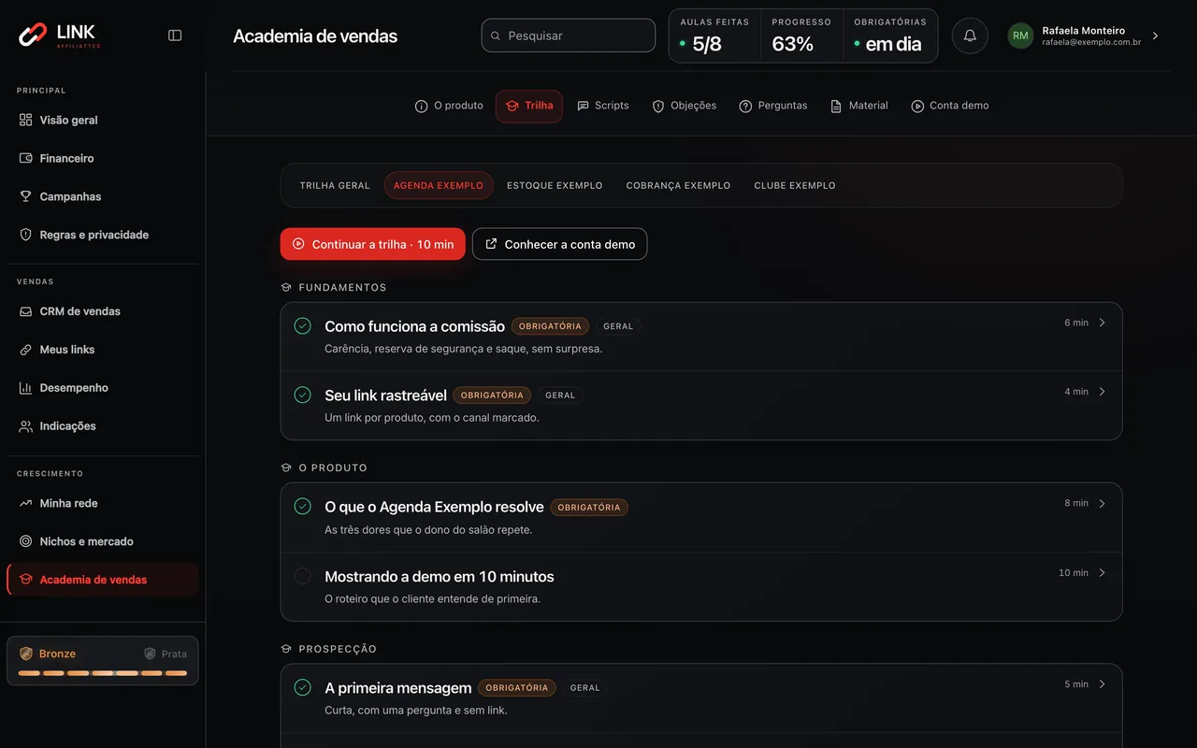1197x748 pixels.
Task: Open Visão geral in sidebar
Action: pyautogui.click(x=103, y=120)
